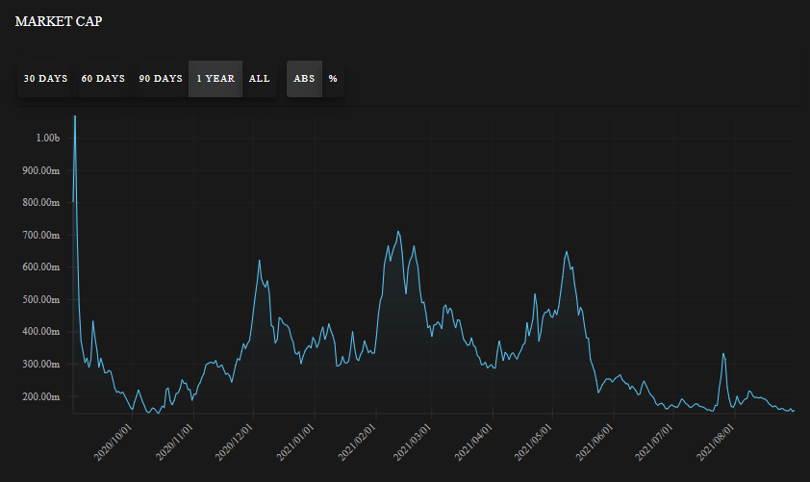The height and width of the screenshot is (482, 810).
Task: Click the 900.00m y-axis label
Action: 40,170
